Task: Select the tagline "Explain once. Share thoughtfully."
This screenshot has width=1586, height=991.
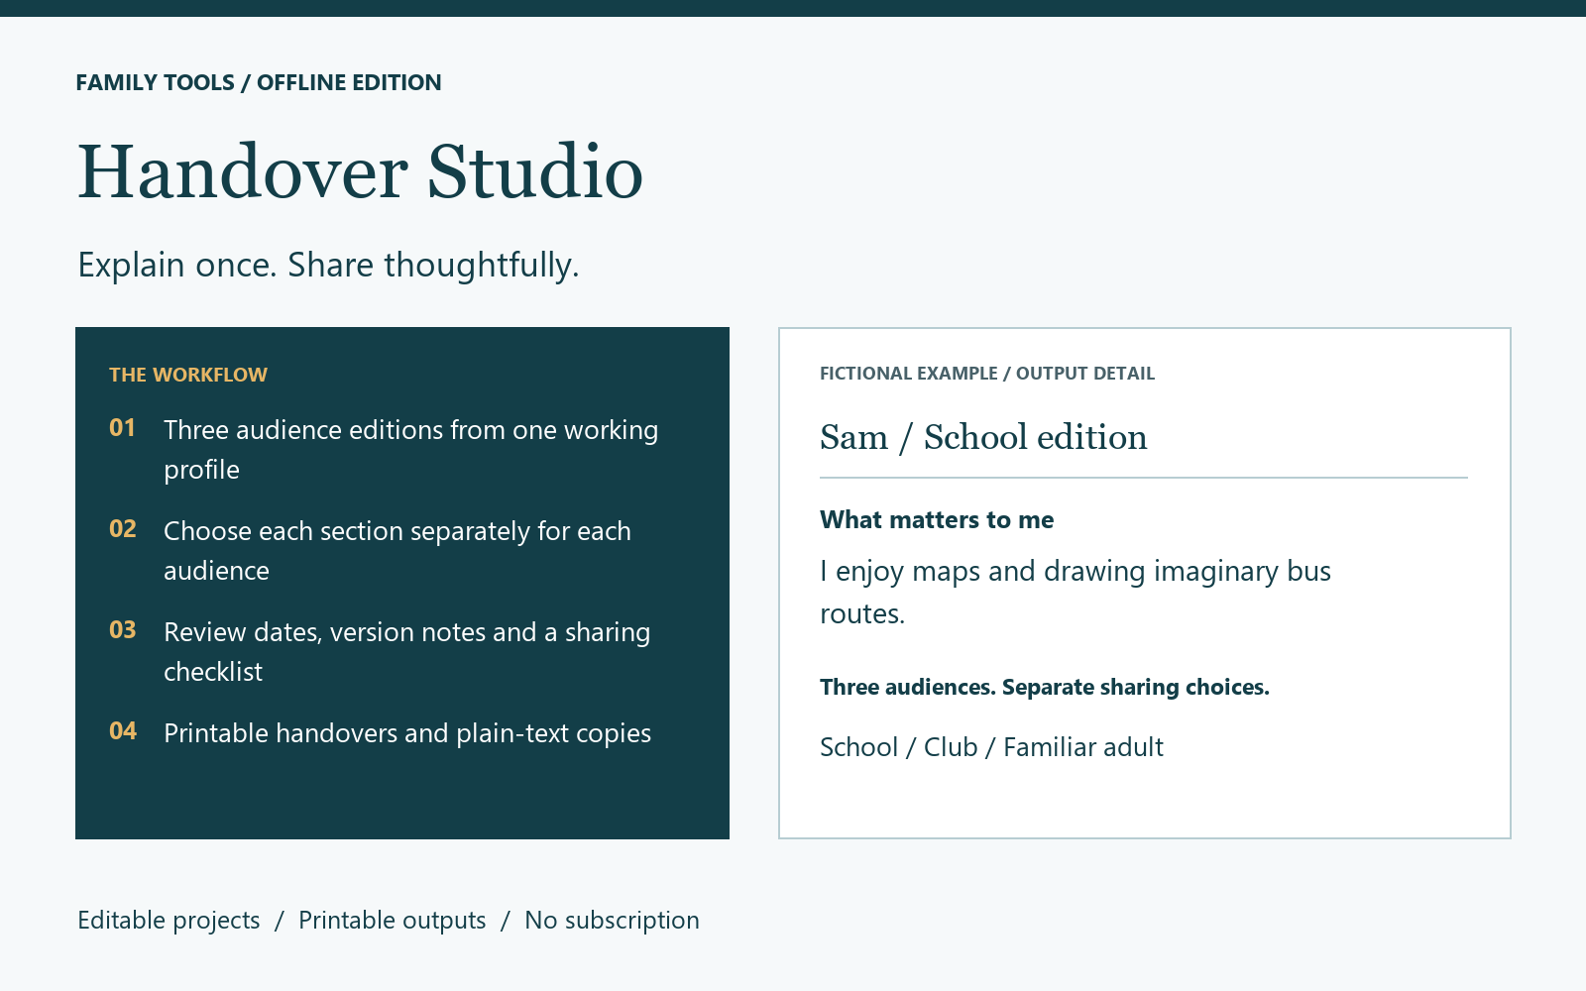Action: point(328,265)
